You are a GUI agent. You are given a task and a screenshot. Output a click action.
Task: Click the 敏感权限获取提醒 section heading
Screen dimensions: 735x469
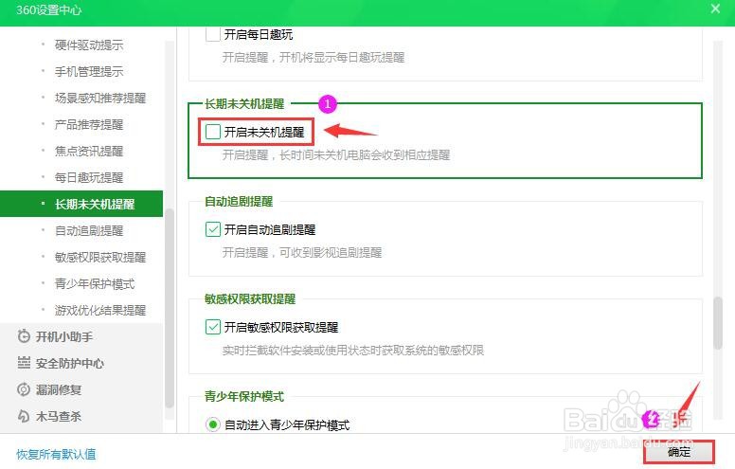point(250,299)
